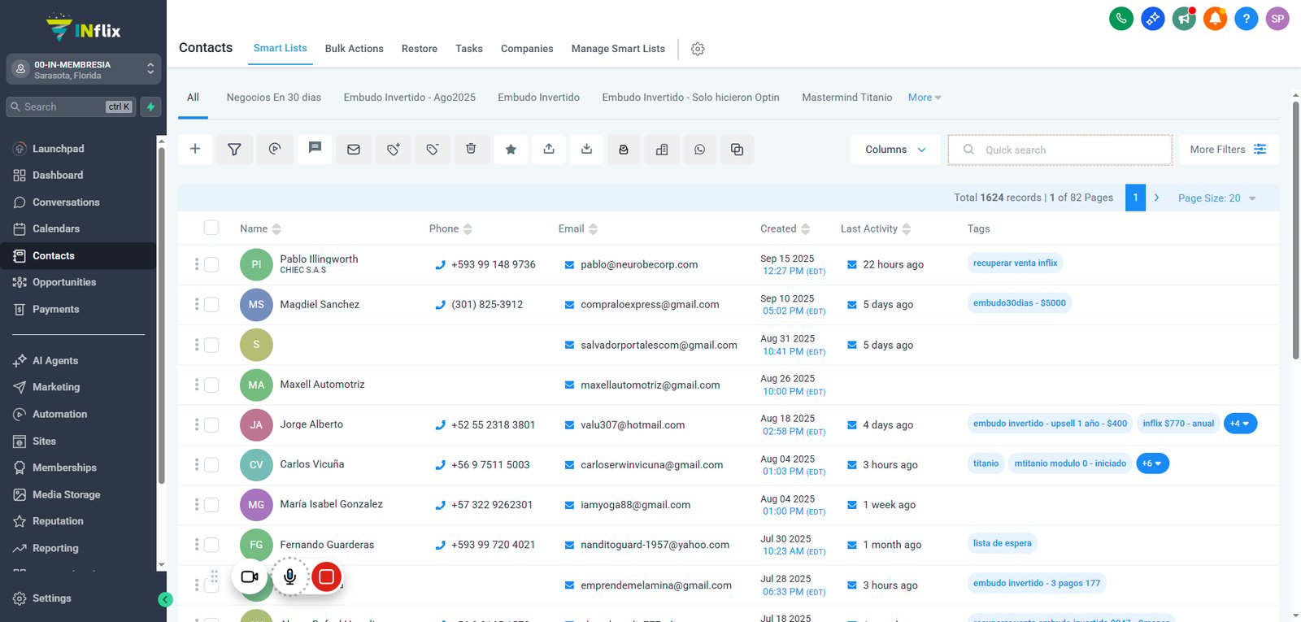Image resolution: width=1301 pixels, height=622 pixels.
Task: Click the send SMS message icon
Action: coord(315,149)
